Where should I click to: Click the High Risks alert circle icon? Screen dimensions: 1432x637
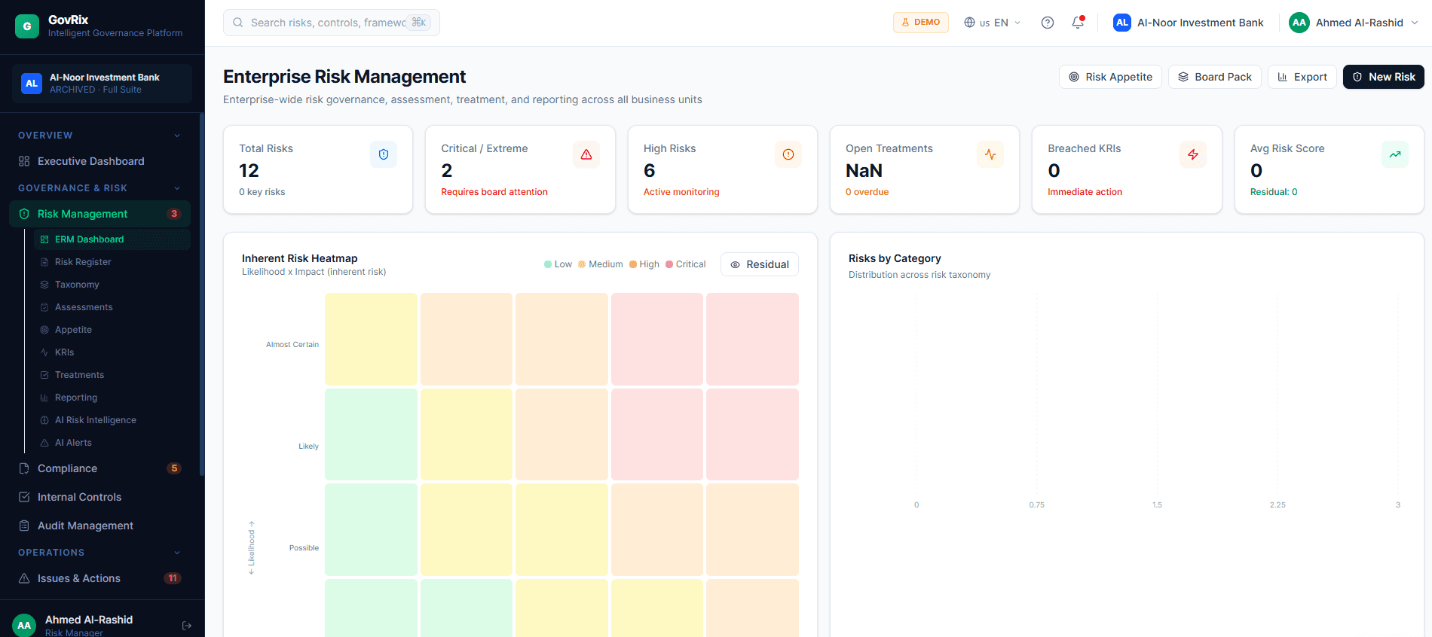(788, 154)
